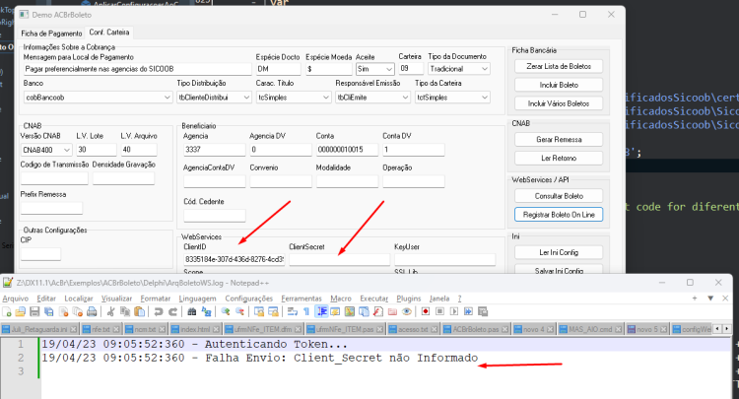Run macro multiple times icon
739x399 pixels.
click(468, 312)
